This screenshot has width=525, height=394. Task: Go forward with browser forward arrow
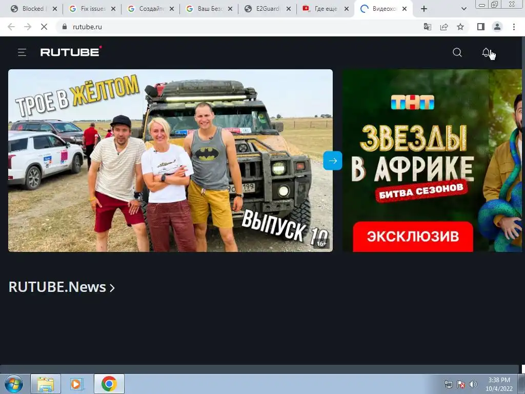(28, 27)
